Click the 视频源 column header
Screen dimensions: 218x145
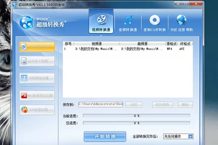96,44
